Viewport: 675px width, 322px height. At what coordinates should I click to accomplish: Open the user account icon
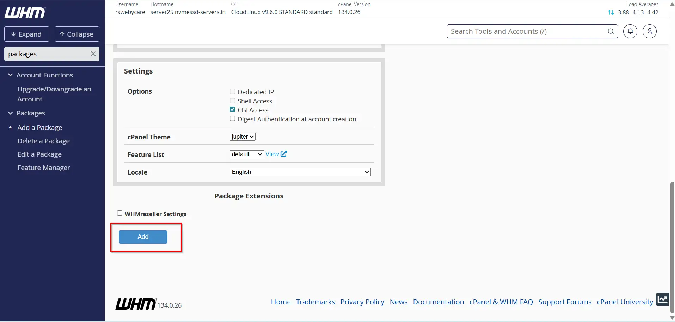coord(650,31)
